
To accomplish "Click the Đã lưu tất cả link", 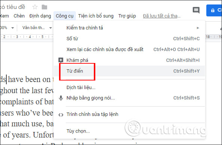I will click(x=161, y=16).
